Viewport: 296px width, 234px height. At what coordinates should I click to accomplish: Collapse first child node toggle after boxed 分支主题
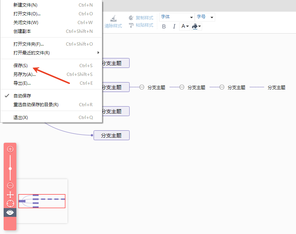coord(142,87)
